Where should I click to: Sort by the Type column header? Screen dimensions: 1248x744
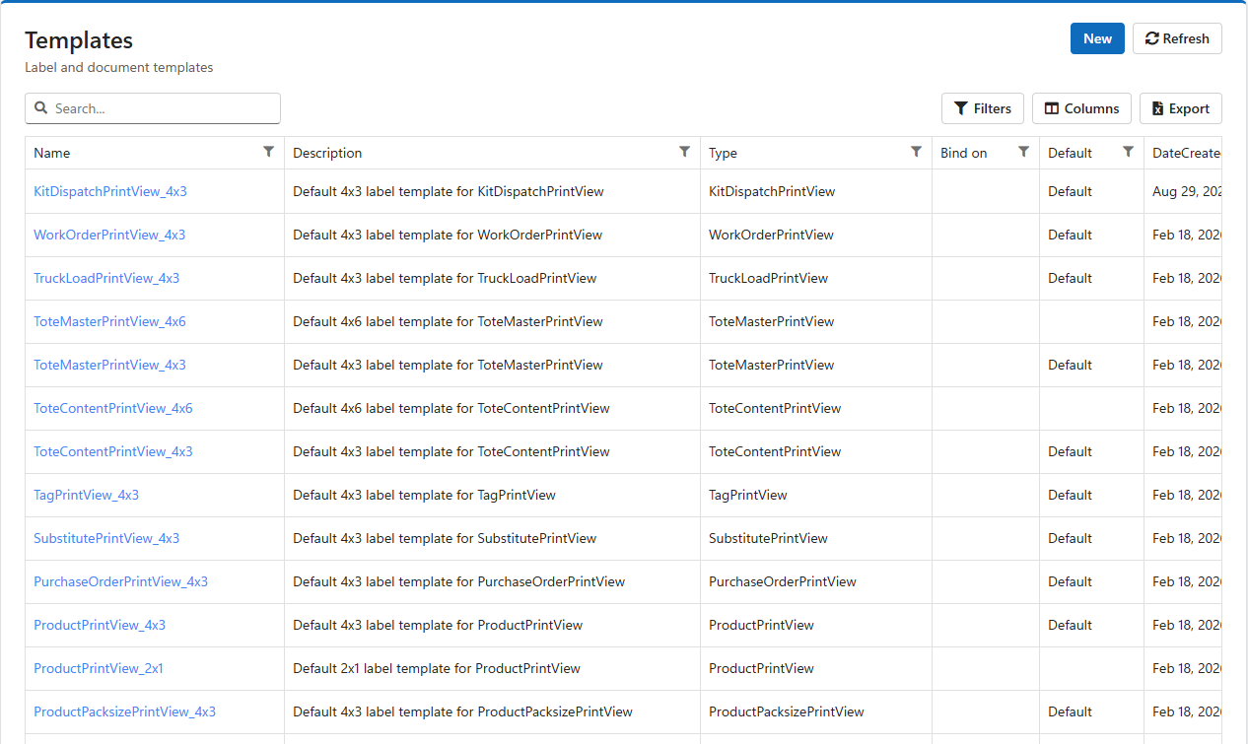723,153
